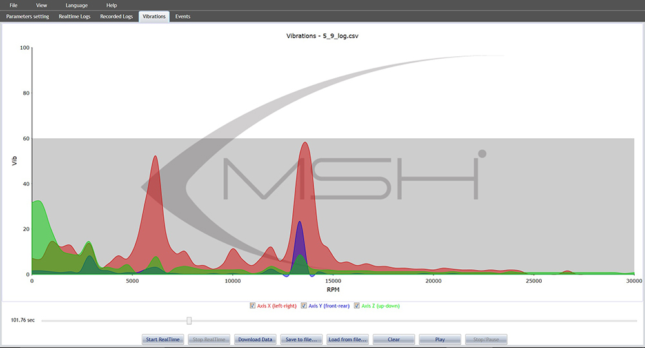
Task: Click the time slider handle
Action: tap(189, 320)
